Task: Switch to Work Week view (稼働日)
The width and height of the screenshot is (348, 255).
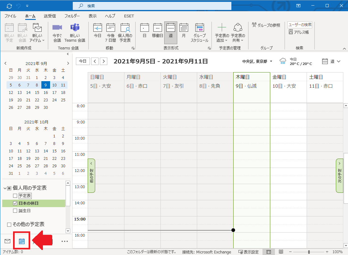Action: pos(158,30)
